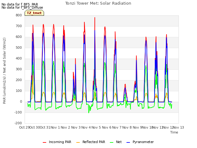Screen dimensions: 197x148
Task: Click the 'No data for f_BF5_PAR' message
Action: coord(20,4)
